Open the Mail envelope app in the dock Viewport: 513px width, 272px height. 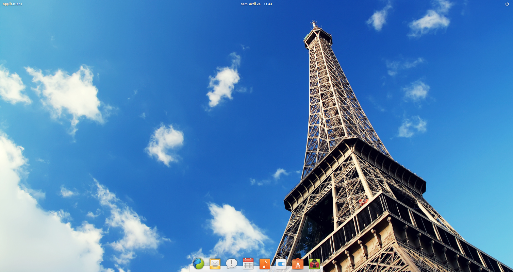coord(215,264)
